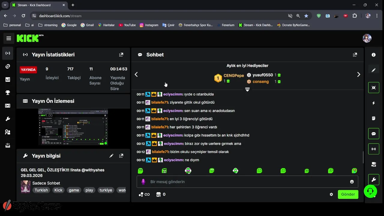Select the stream broadcast icon in left sidebar
Image resolution: width=384 pixels, height=216 pixels.
click(8, 53)
